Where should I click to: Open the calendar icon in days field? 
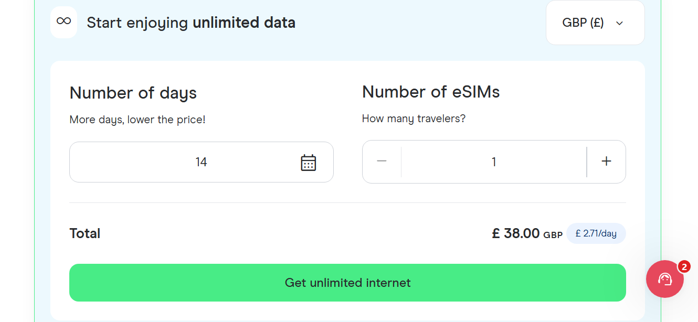309,162
